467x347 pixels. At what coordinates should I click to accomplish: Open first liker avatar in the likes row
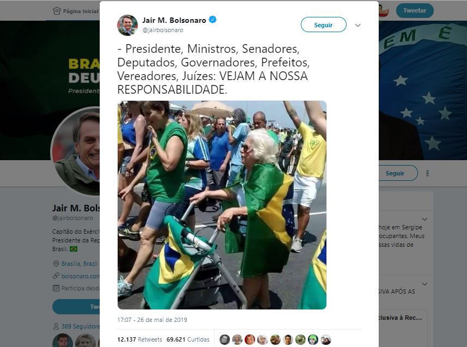(225, 339)
